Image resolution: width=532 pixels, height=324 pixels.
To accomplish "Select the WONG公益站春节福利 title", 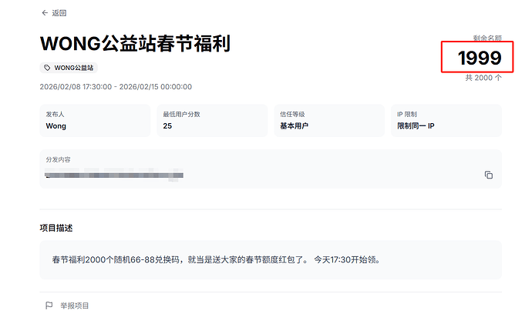I will (x=135, y=44).
